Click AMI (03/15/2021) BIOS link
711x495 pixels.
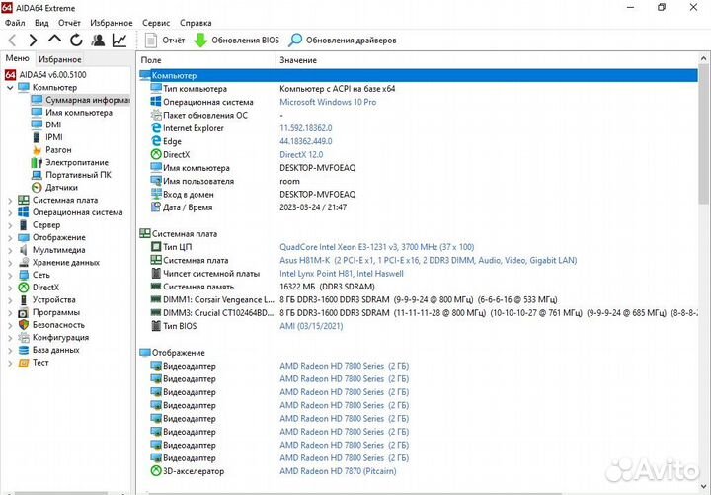pyautogui.click(x=311, y=326)
